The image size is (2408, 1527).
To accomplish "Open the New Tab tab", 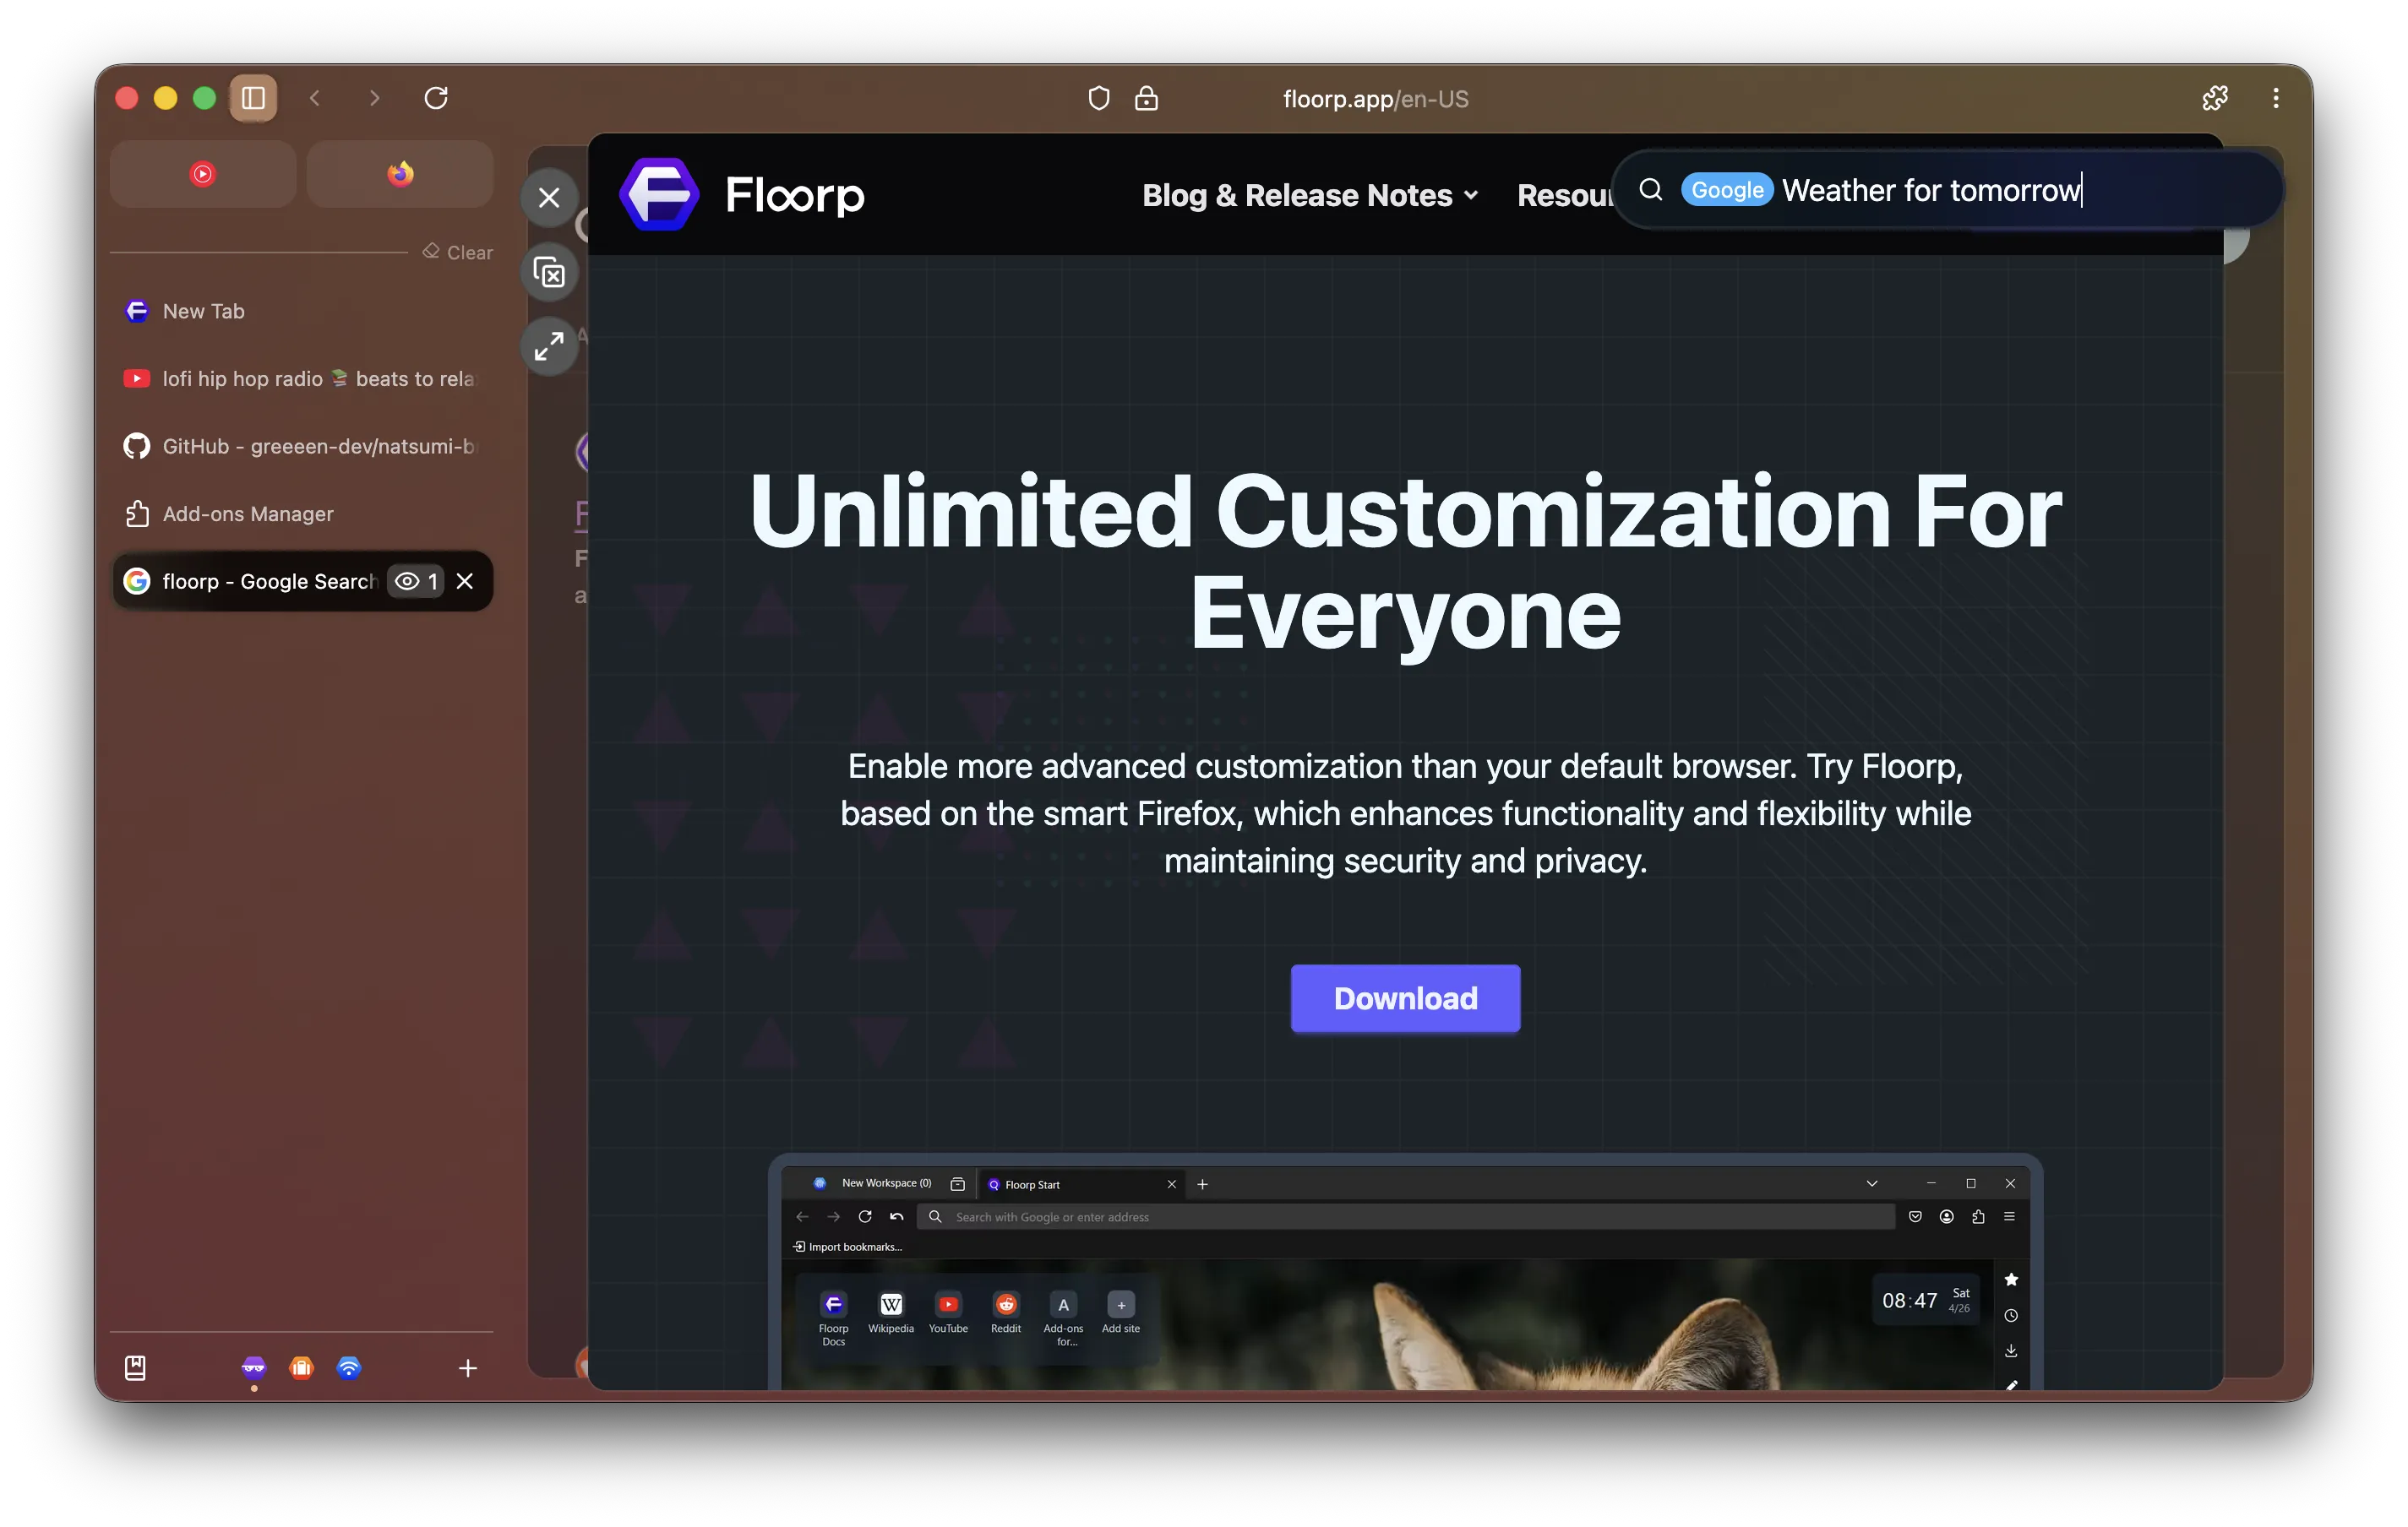I will click(x=302, y=311).
